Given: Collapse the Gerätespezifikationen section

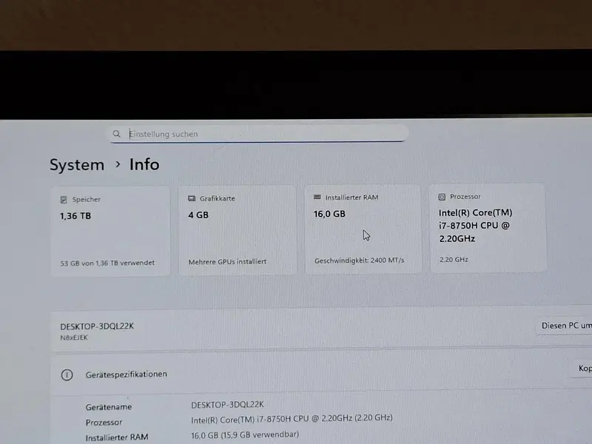Looking at the screenshot, I should click(321, 374).
